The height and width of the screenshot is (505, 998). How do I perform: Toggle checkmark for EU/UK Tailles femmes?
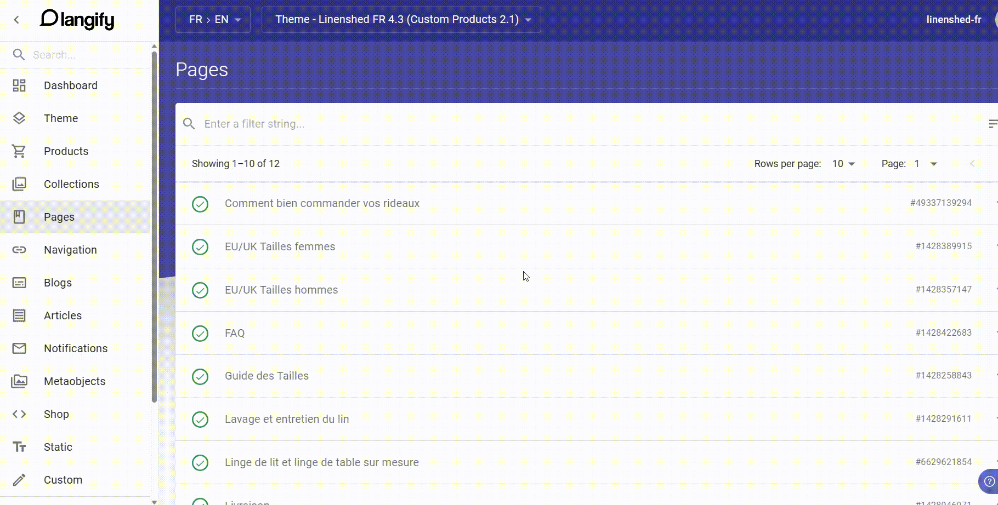[200, 246]
